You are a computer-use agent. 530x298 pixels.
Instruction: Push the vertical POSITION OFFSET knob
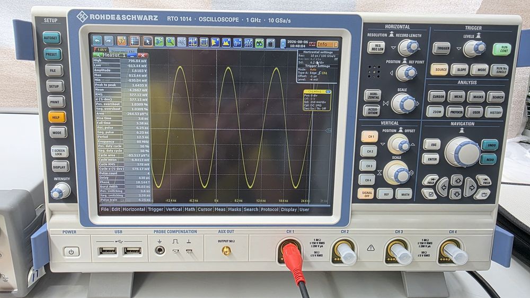(x=399, y=144)
